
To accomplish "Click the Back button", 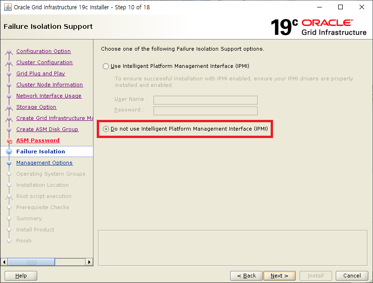I will [x=246, y=276].
